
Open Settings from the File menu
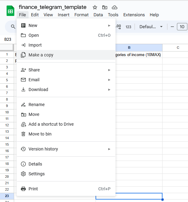(x=66, y=174)
